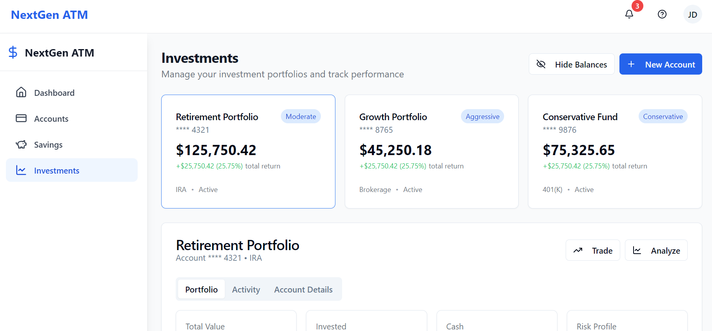This screenshot has height=331, width=712.
Task: Select the Retirement Portfolio card
Action: click(x=248, y=152)
